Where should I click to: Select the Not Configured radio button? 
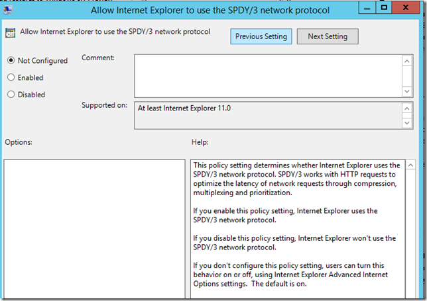(x=11, y=61)
